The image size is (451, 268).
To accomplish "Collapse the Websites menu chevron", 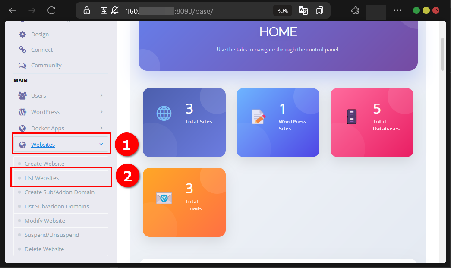I will [101, 144].
